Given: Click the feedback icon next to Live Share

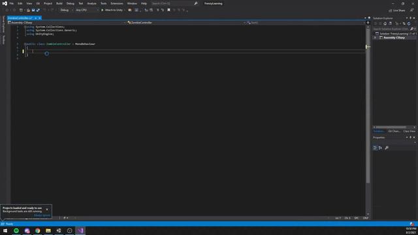Looking at the screenshot, I should point(412,10).
